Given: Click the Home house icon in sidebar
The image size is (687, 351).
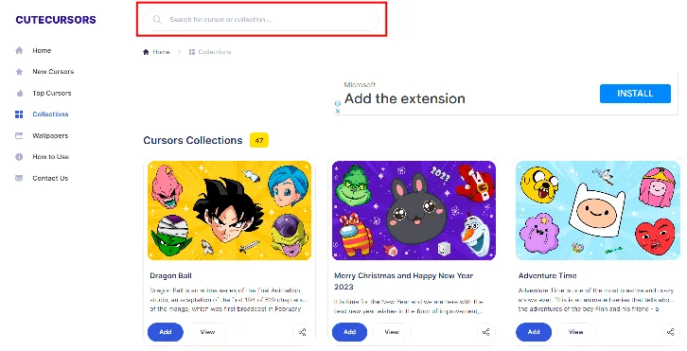Looking at the screenshot, I should (x=19, y=50).
